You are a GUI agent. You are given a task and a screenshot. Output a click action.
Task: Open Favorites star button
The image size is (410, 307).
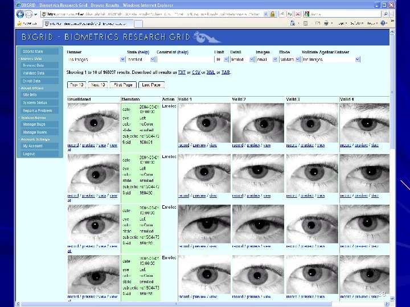pos(27,23)
